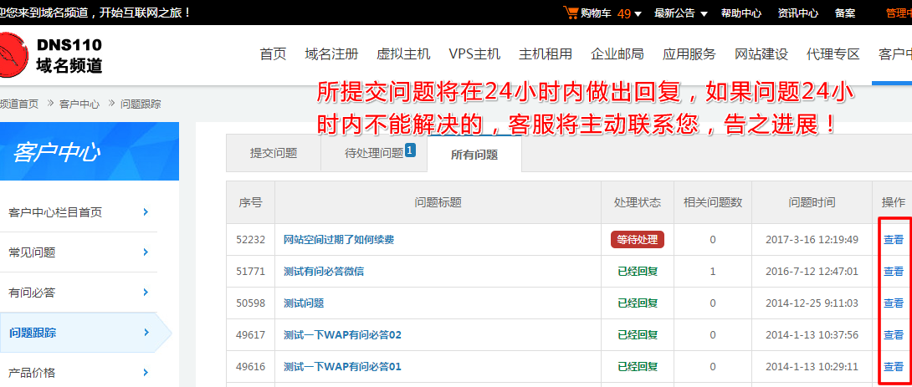Open issue titled 测试有问必答微信
Viewport: 912px width, 387px height.
(x=324, y=272)
